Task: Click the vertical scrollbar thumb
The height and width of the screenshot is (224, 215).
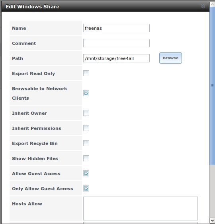Action: point(212,86)
